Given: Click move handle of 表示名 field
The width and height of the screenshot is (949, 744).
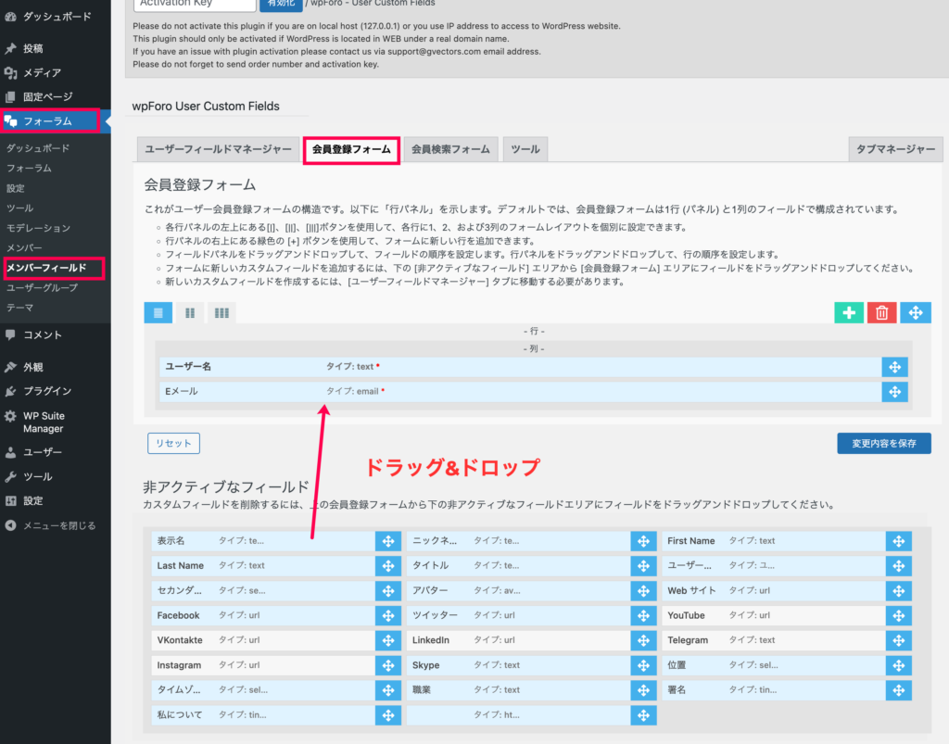Looking at the screenshot, I should click(x=388, y=541).
